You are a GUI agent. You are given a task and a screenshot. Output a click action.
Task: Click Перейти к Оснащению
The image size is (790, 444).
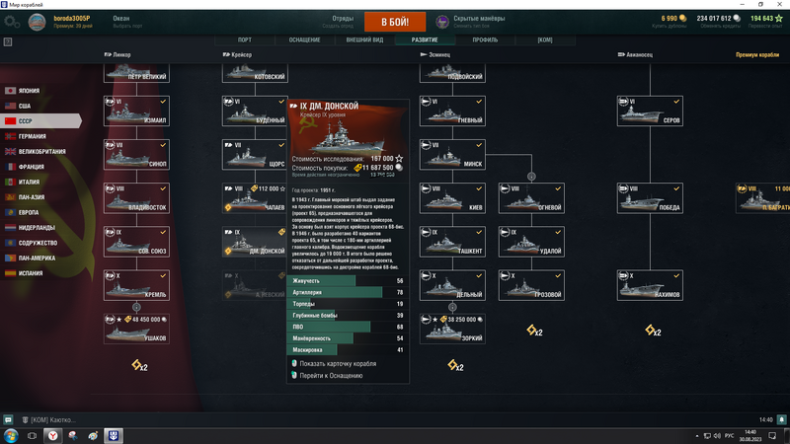pyautogui.click(x=331, y=376)
